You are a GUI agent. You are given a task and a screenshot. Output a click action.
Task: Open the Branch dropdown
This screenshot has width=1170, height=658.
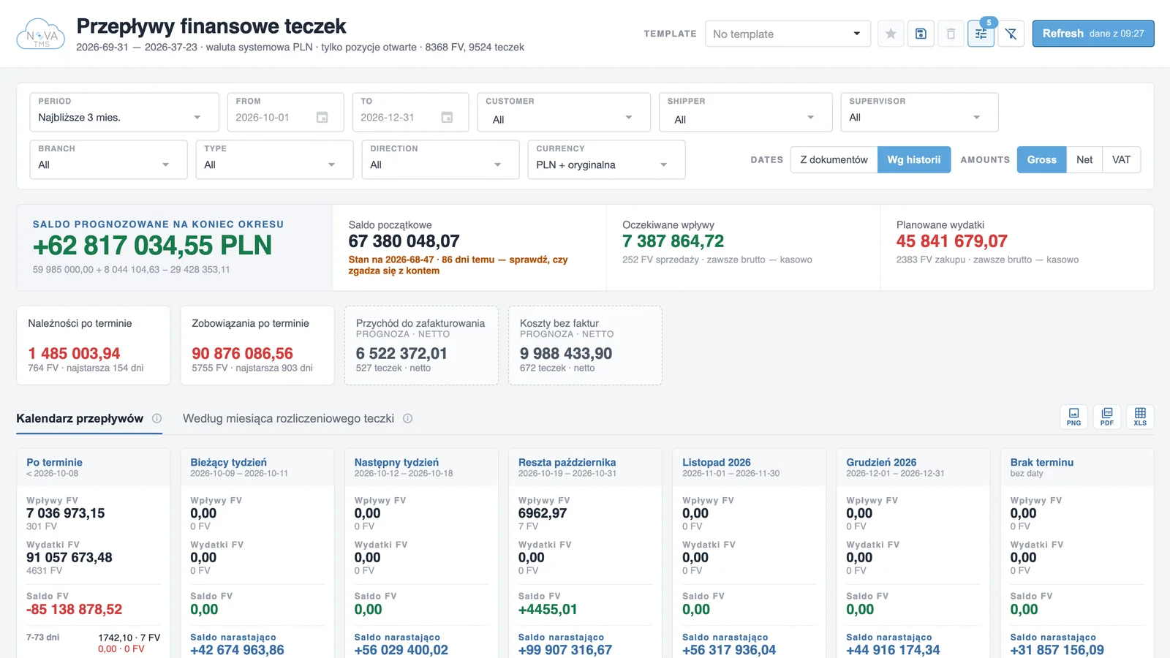[x=108, y=159]
